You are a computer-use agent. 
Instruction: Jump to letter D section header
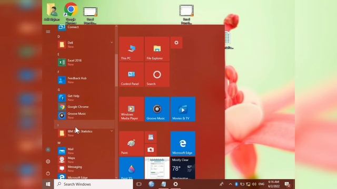(x=58, y=37)
